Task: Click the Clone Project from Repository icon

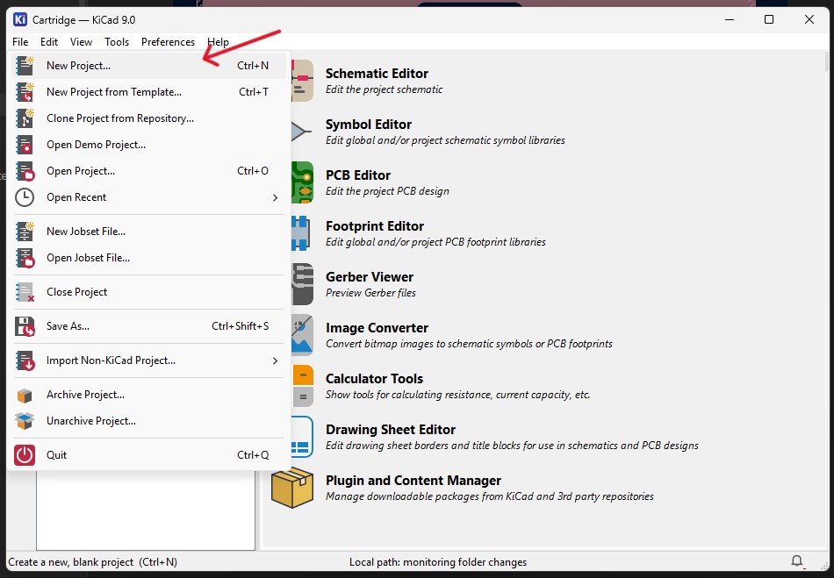Action: click(x=25, y=118)
